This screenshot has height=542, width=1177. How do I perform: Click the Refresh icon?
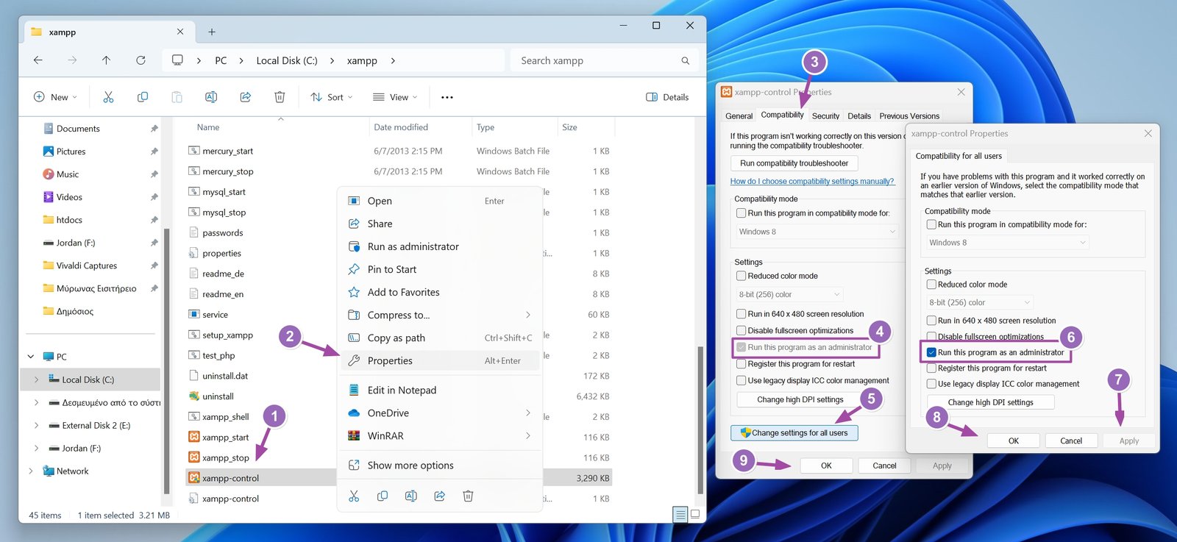(x=141, y=60)
